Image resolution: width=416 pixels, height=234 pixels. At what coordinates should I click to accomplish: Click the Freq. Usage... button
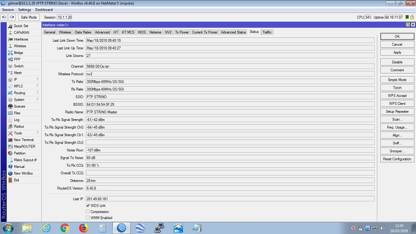397,127
